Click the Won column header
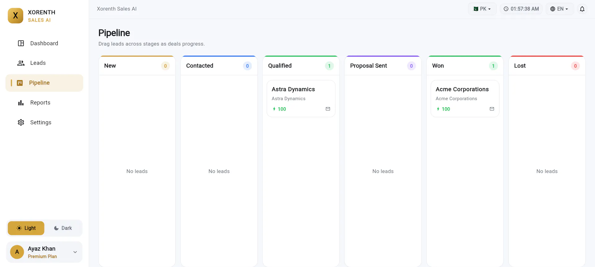This screenshot has height=267, width=595. click(x=465, y=66)
